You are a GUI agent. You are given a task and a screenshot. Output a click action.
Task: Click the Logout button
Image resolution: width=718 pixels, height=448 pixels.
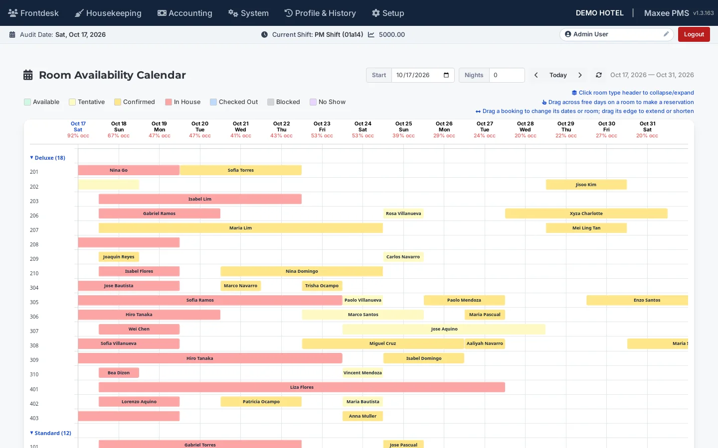[694, 34]
